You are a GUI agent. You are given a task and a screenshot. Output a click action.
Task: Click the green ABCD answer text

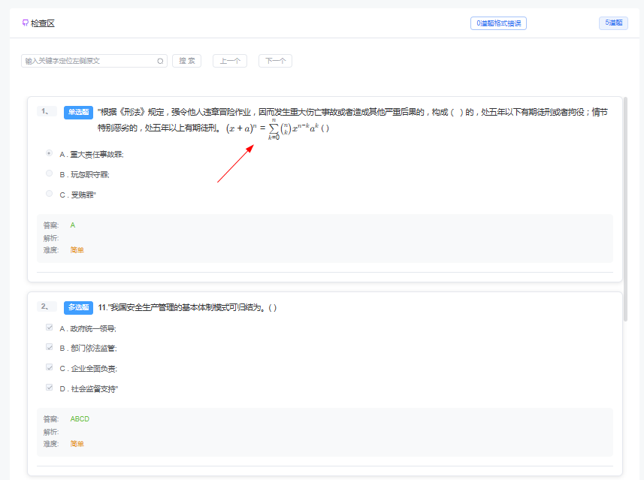tap(79, 418)
